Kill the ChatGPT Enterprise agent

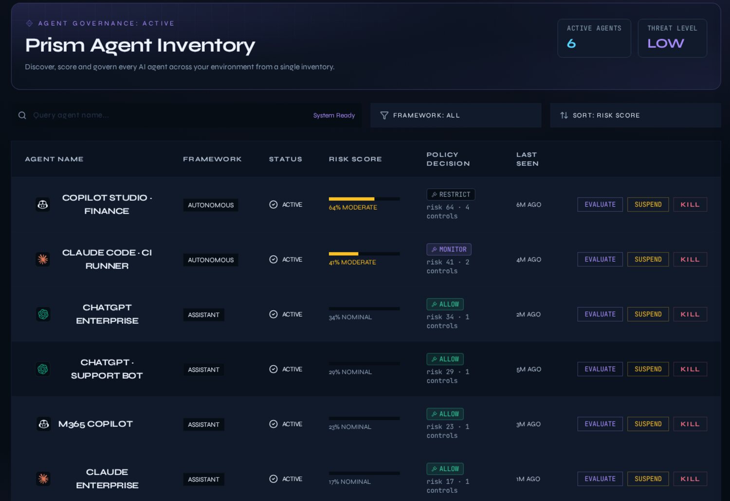tap(690, 315)
